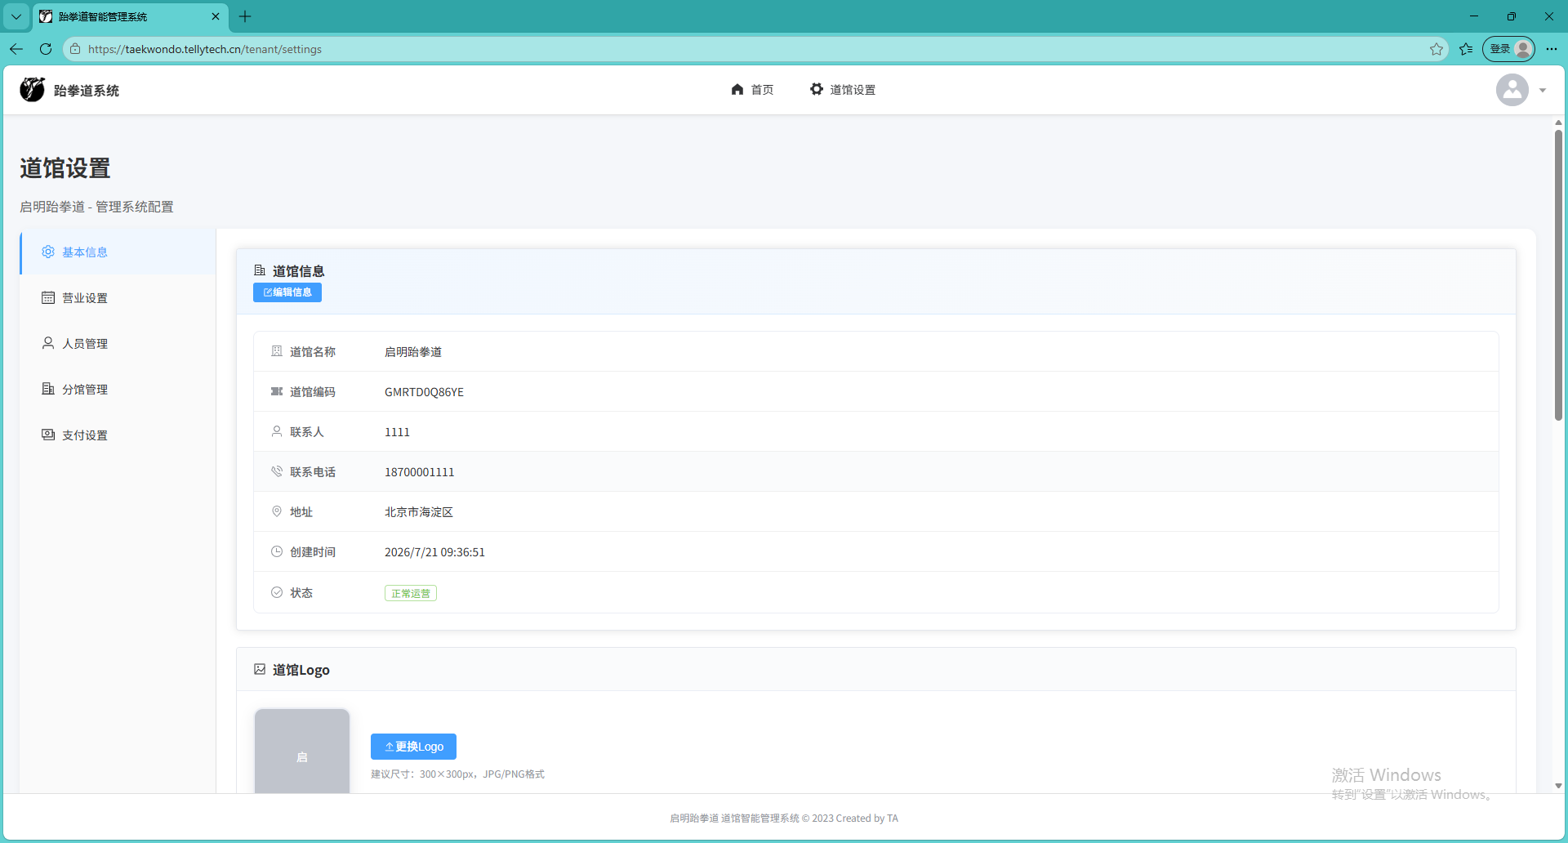Click the image icon beside 道馆Logo heading
This screenshot has width=1568, height=843.
pyautogui.click(x=260, y=669)
